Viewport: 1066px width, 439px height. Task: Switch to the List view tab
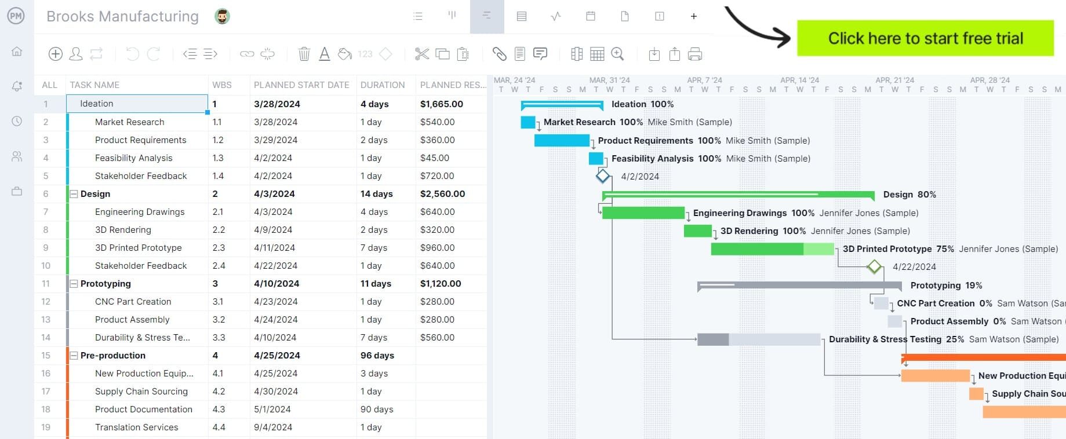pyautogui.click(x=418, y=16)
